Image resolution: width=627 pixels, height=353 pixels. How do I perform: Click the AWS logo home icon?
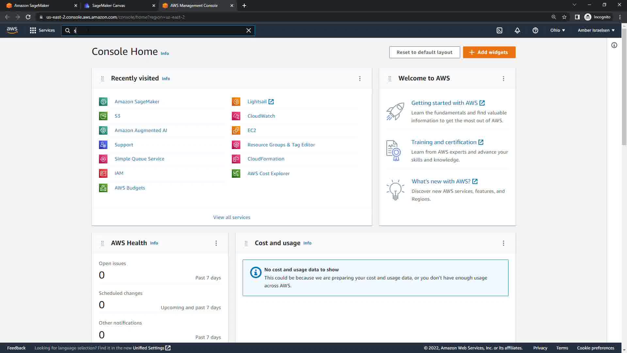(12, 30)
